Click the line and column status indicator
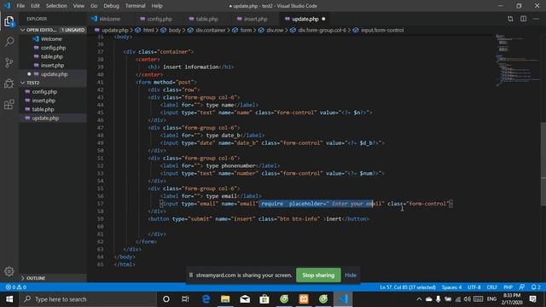Screen dimensions: 546x307 click(x=408, y=287)
